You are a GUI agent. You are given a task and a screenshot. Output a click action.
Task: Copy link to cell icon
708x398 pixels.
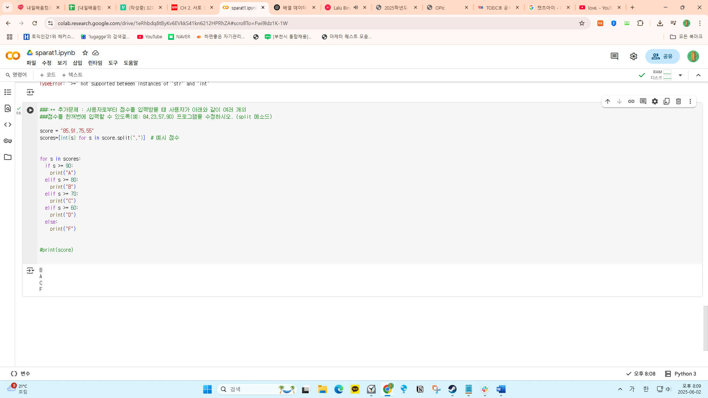(631, 101)
